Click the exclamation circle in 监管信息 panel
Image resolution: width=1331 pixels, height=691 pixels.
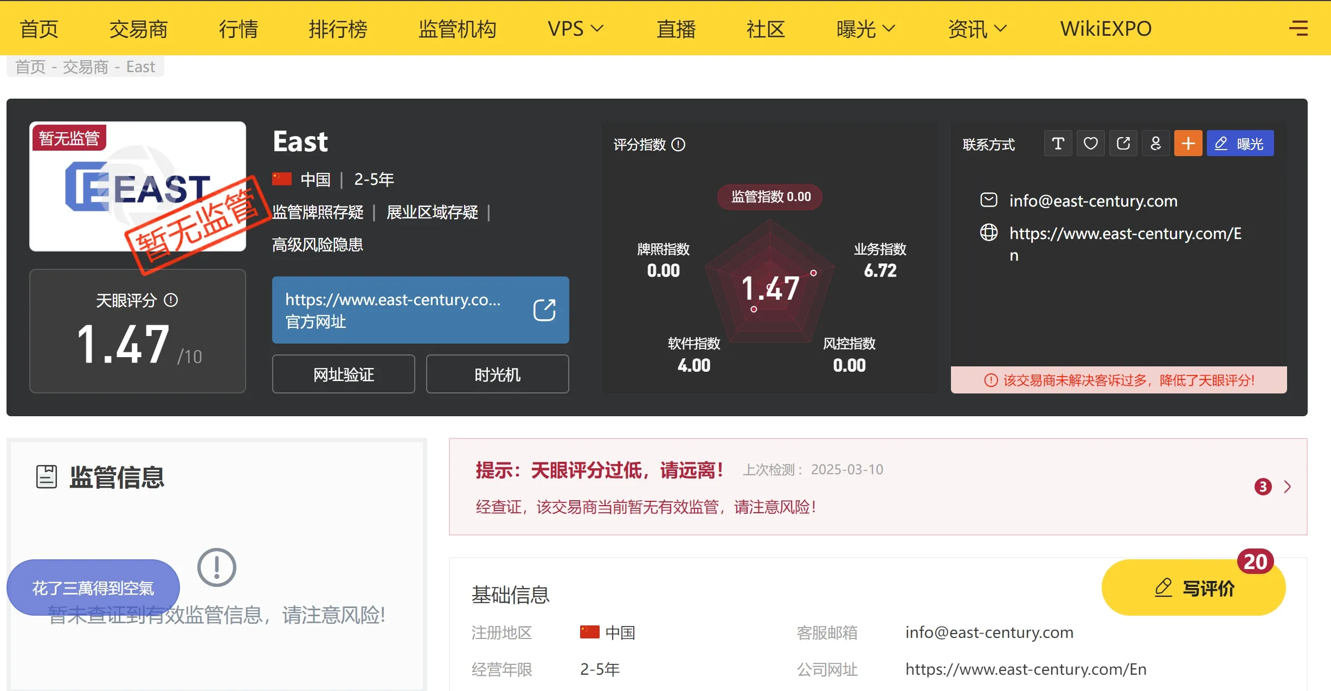(x=217, y=567)
